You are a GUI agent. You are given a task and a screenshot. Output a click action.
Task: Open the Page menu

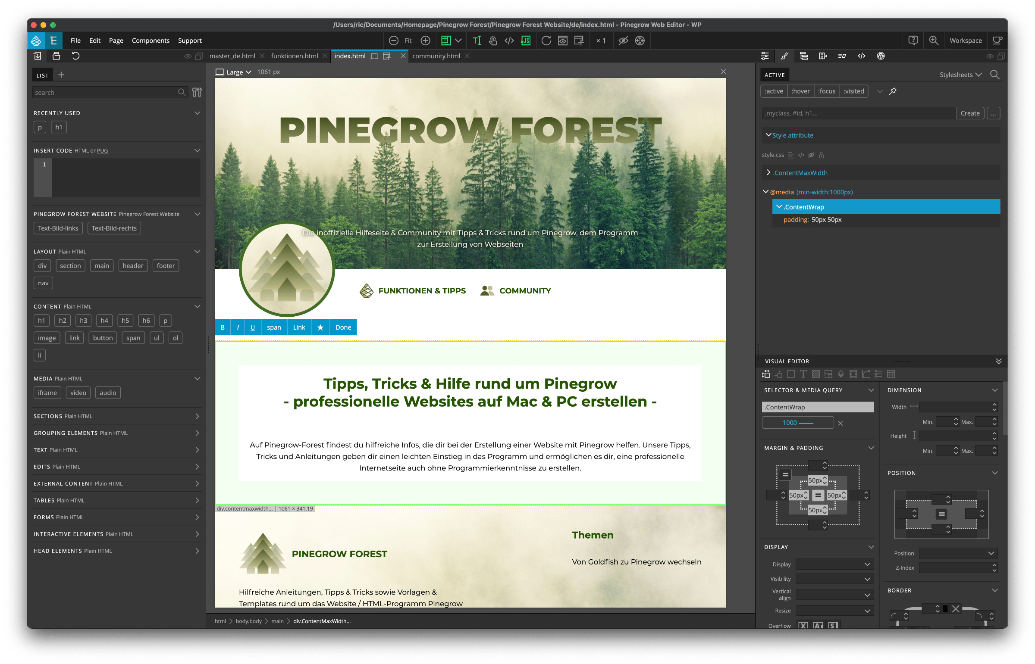point(116,41)
